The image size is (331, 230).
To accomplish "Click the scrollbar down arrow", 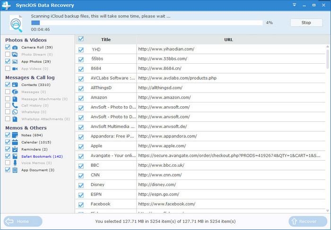I will click(327, 210).
